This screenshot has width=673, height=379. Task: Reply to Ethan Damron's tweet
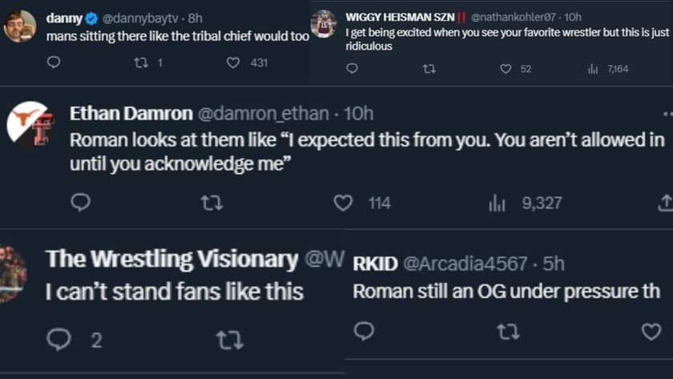[80, 203]
